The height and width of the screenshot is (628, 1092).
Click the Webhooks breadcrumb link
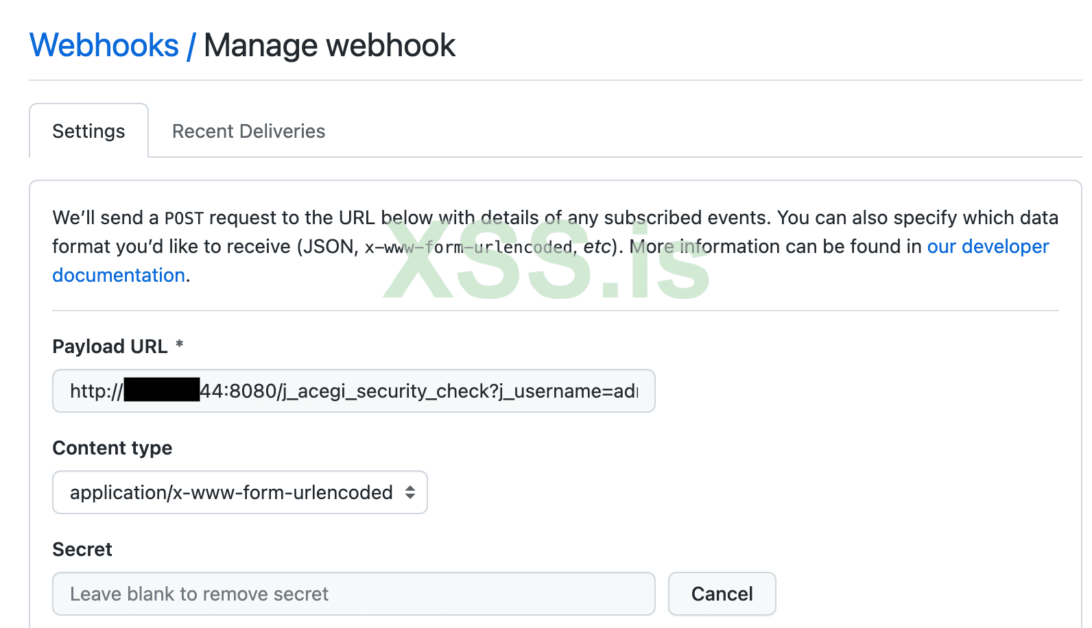[x=104, y=46]
